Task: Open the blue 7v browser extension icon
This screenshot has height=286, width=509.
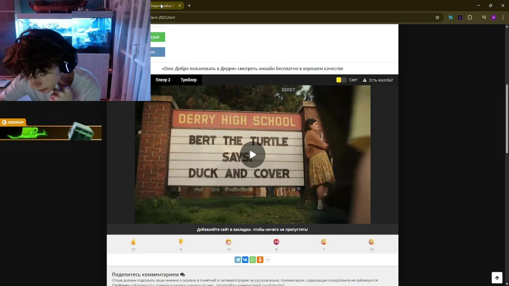Action: coord(451,17)
